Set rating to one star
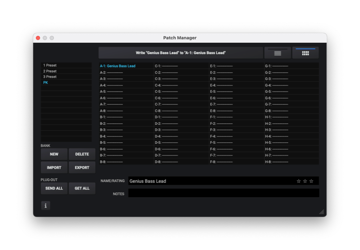This screenshot has width=360, height=250. click(x=298, y=181)
